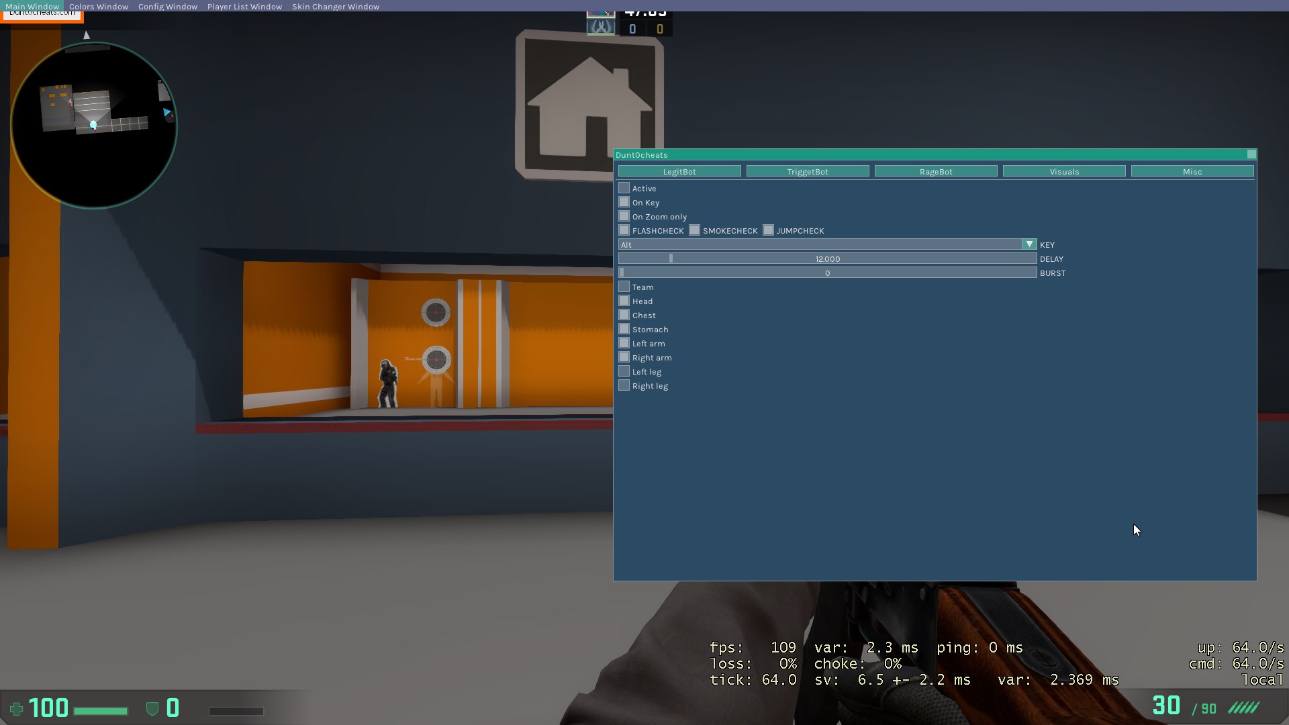Viewport: 1289px width, 725px height.
Task: Click the circular radar minimap
Action: point(94,126)
